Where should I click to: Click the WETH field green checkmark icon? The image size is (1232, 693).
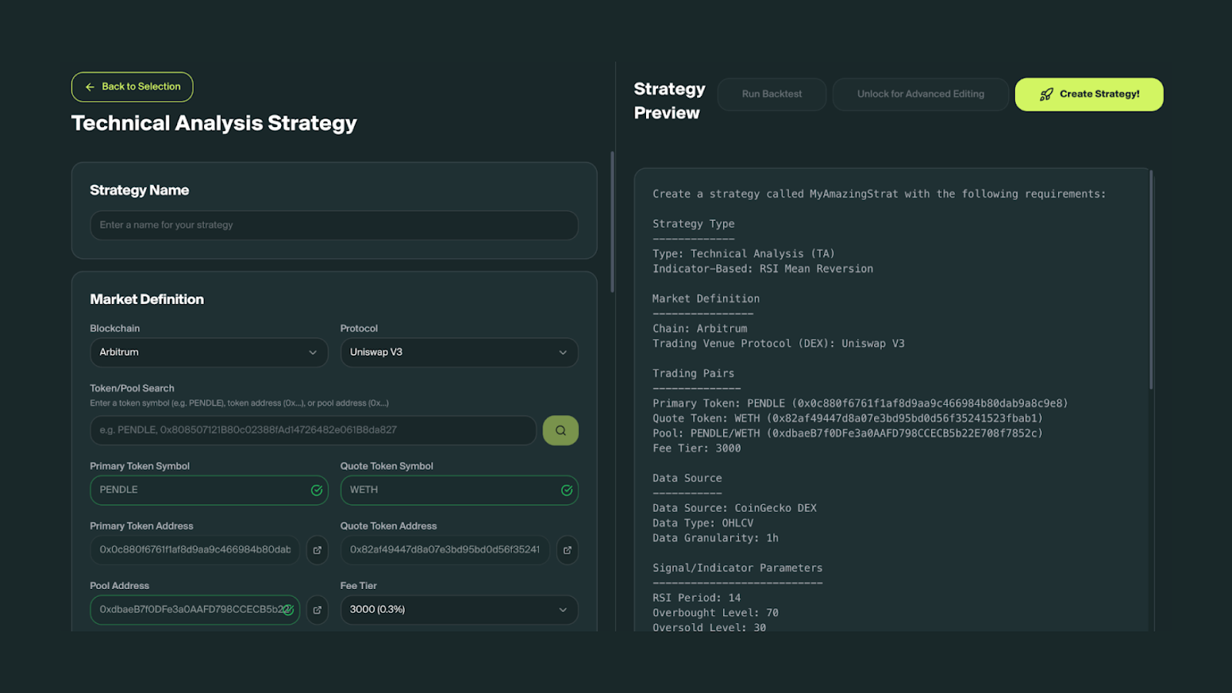tap(567, 490)
